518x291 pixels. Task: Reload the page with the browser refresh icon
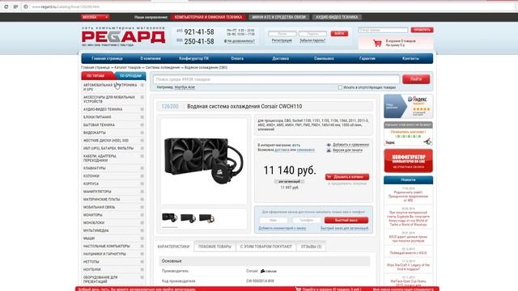point(6,6)
